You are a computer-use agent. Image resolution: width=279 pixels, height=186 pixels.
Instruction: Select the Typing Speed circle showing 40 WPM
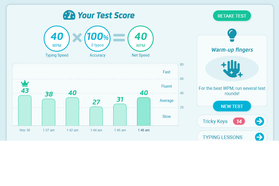click(x=57, y=38)
